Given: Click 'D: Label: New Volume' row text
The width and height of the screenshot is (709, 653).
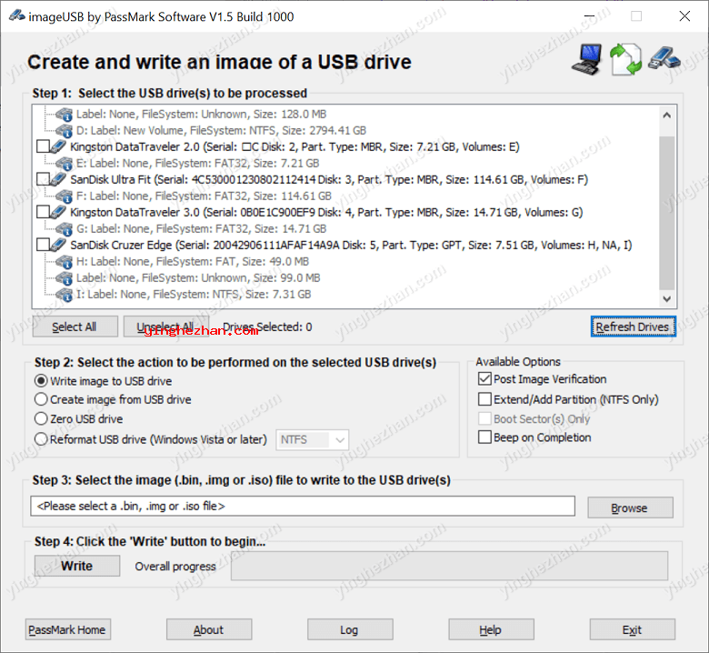Looking at the screenshot, I should click(x=221, y=130).
